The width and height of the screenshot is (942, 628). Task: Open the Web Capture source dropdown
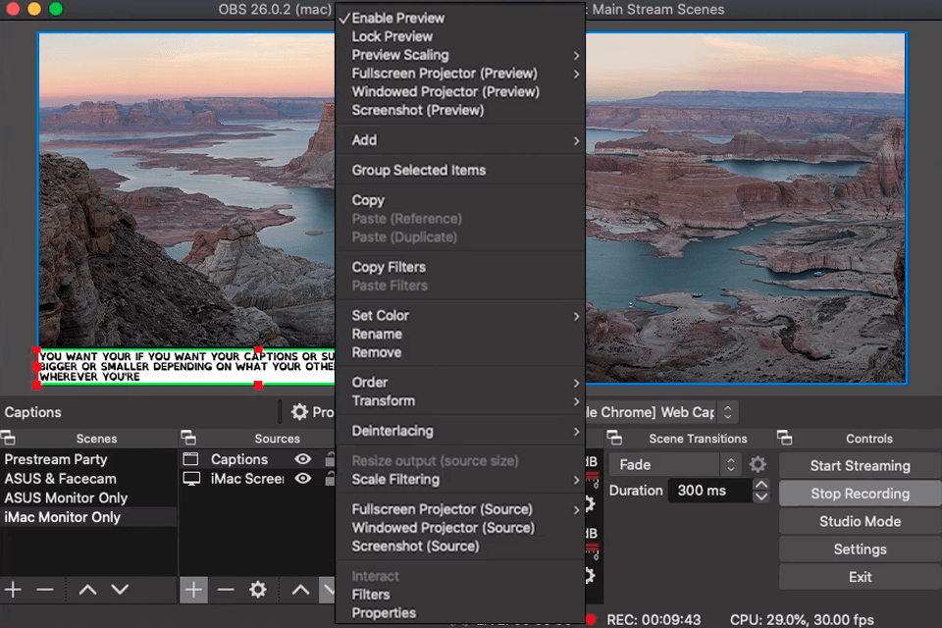(x=660, y=412)
